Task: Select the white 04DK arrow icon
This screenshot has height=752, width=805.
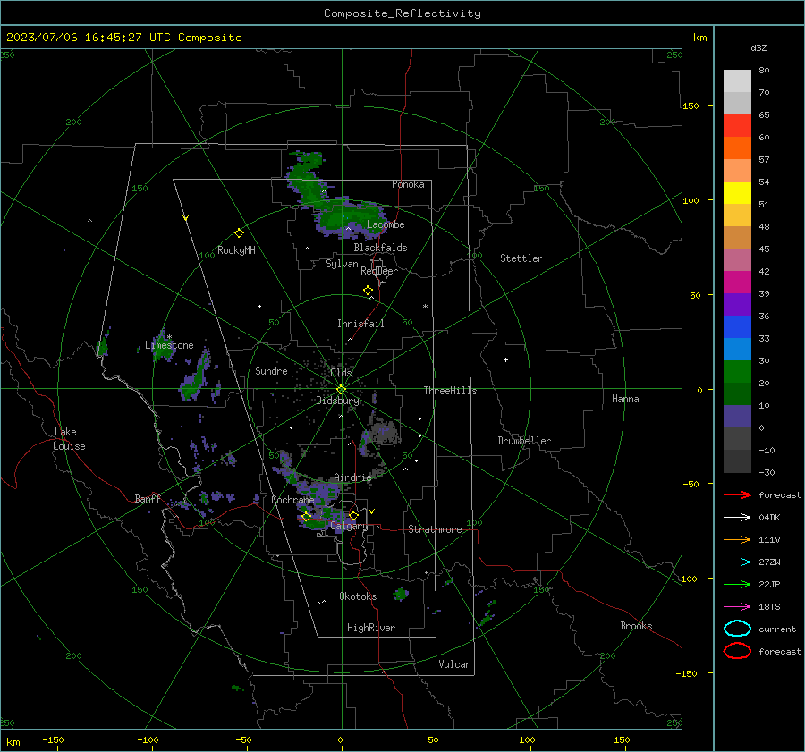Action: [737, 518]
